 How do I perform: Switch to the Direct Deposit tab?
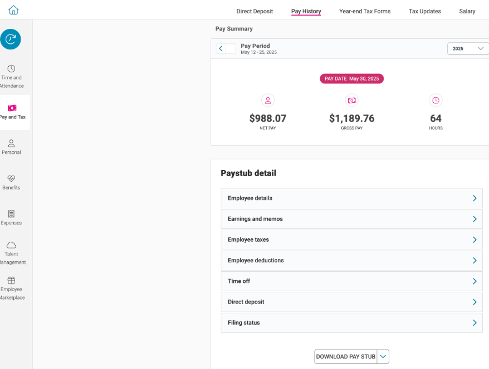[255, 11]
